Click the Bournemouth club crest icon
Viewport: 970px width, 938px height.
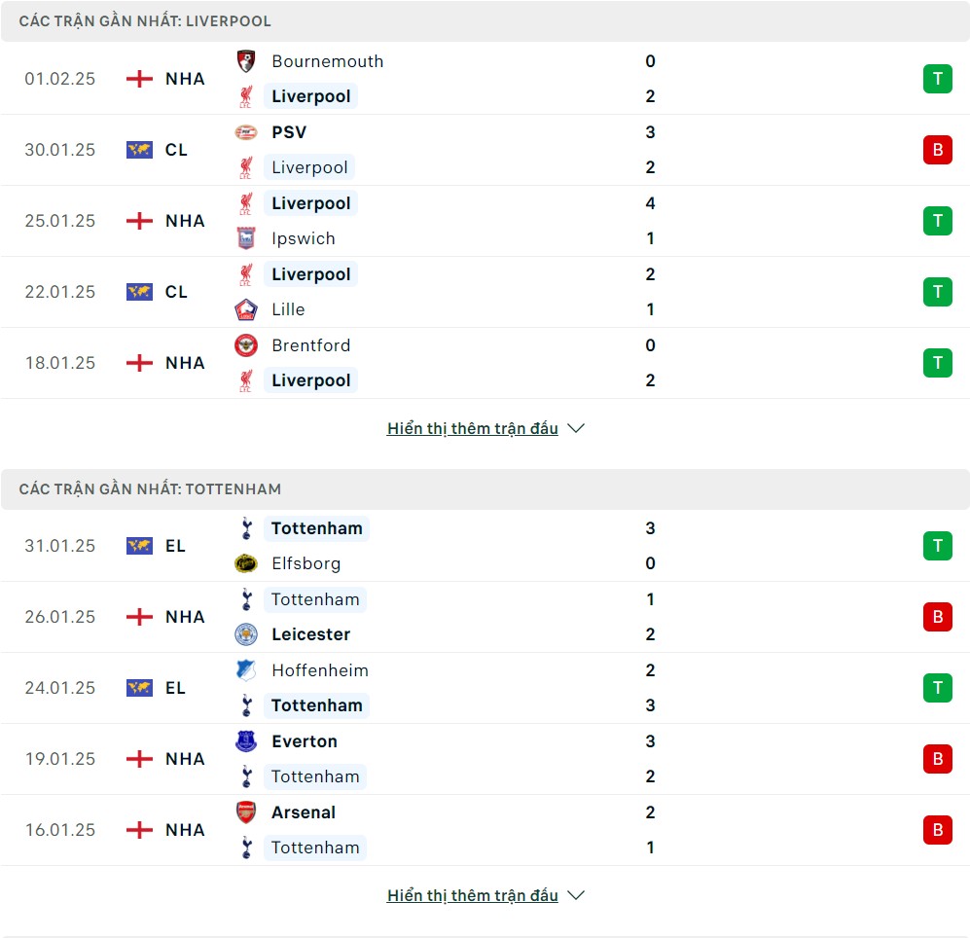click(x=246, y=61)
